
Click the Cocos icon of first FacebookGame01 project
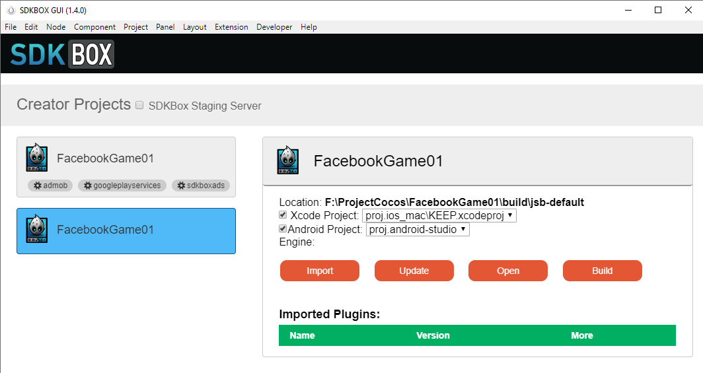click(x=36, y=158)
